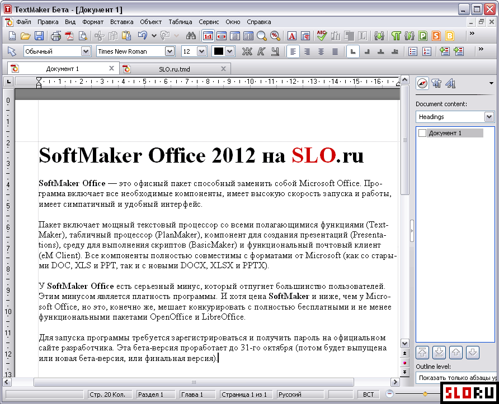Viewport: 499px width, 404px height.
Task: Save the document with the floppy disk icon
Action: 39,36
